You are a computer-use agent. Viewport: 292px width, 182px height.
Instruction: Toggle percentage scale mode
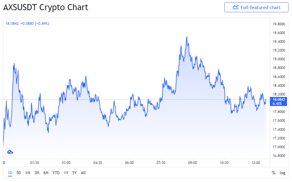click(274, 173)
